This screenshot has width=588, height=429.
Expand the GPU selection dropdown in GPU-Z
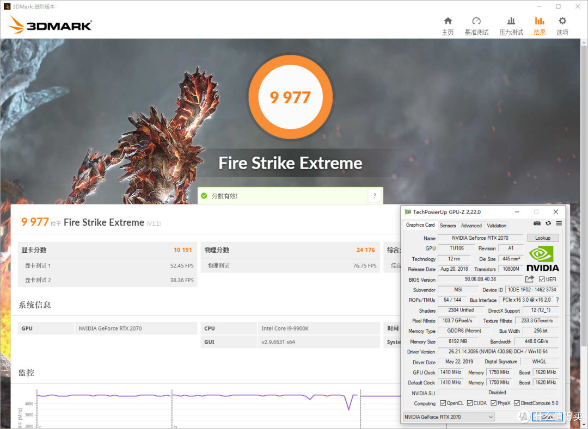pos(491,417)
